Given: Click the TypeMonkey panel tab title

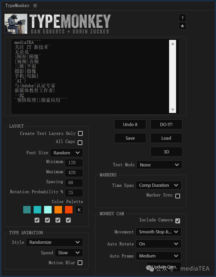Looking at the screenshot, I should (17, 5).
